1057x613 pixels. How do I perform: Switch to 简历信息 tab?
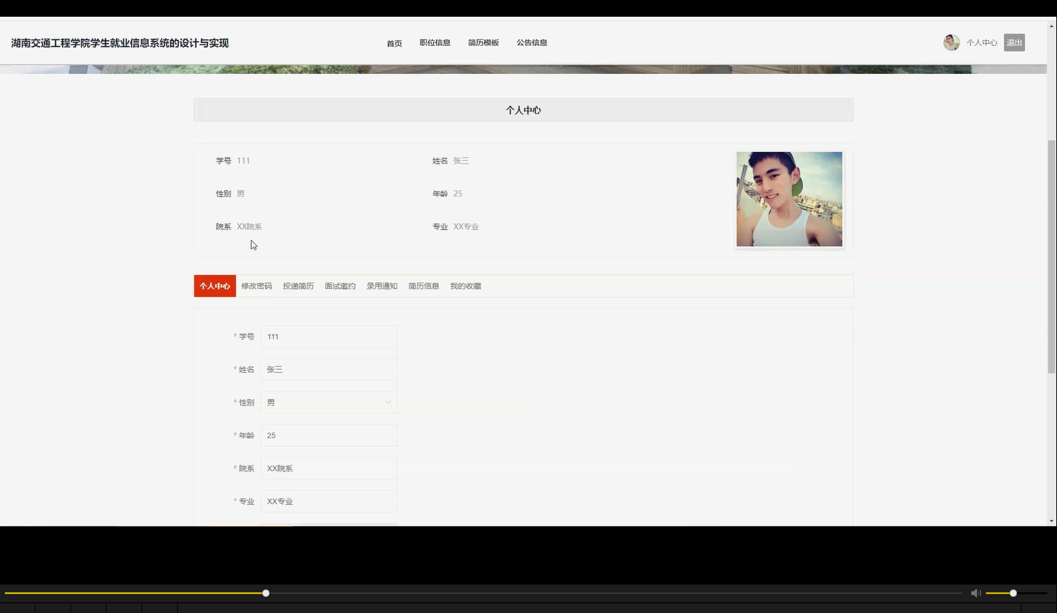pyautogui.click(x=424, y=286)
